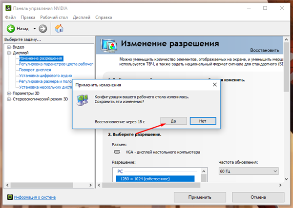Viewport: 293px width, 208px height.
Task: Close the Применить изменения dialog
Action: click(x=215, y=85)
